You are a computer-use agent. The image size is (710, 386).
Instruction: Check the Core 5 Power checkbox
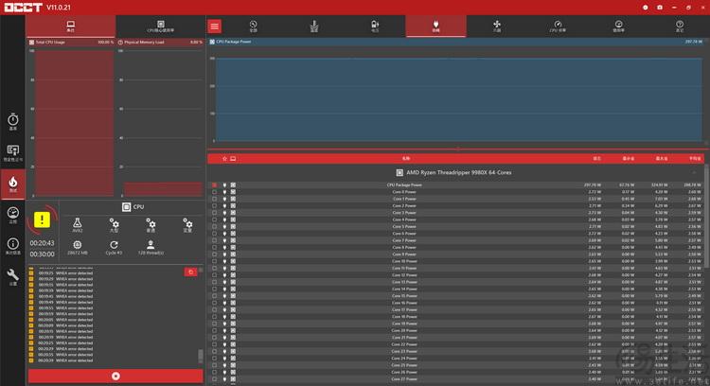pyautogui.click(x=214, y=226)
